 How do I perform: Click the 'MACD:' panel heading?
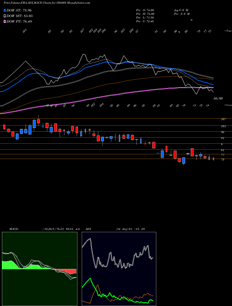(14, 229)
